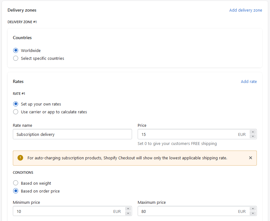
Task: Decrease Minimum price using down arrow
Action: click(x=128, y=213)
